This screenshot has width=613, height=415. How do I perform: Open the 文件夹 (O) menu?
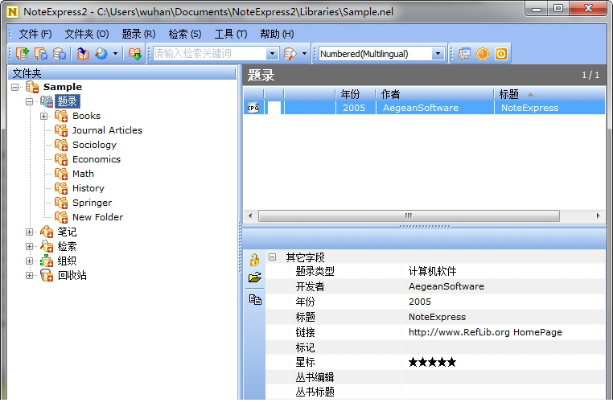[x=87, y=34]
